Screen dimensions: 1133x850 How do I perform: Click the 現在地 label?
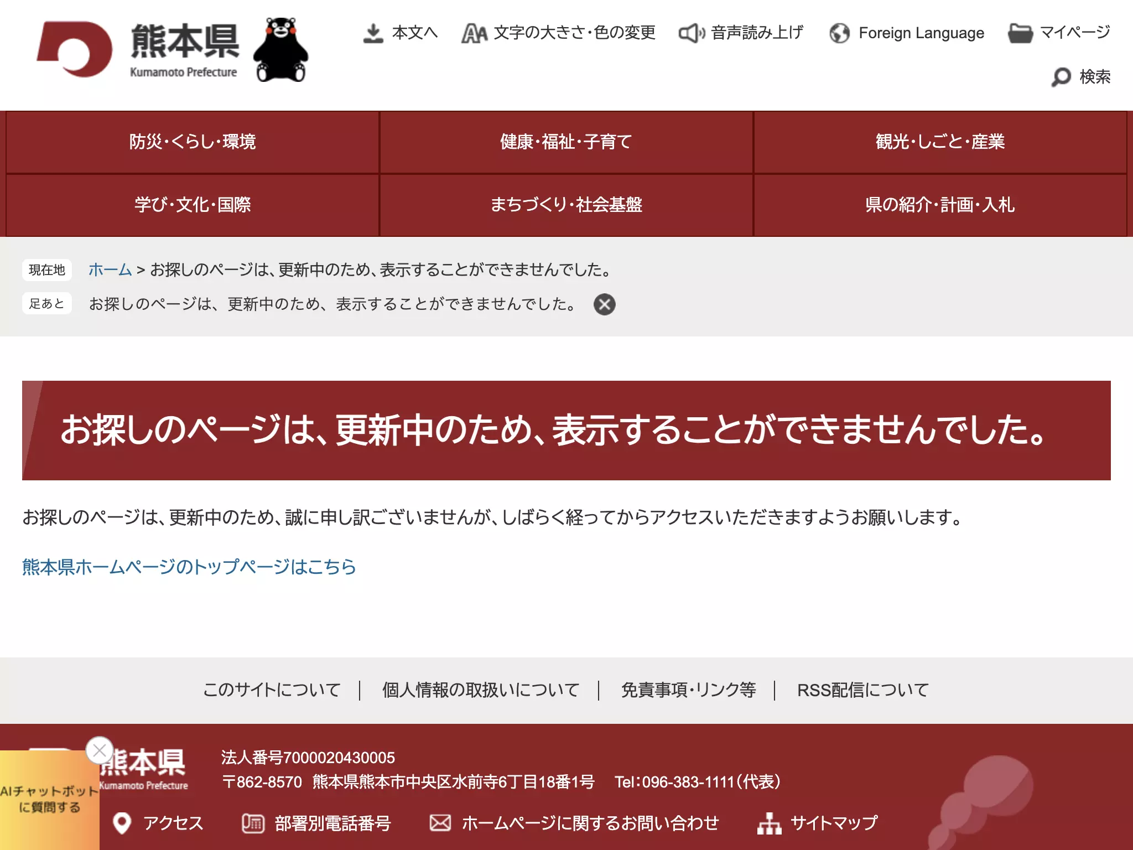pyautogui.click(x=47, y=270)
